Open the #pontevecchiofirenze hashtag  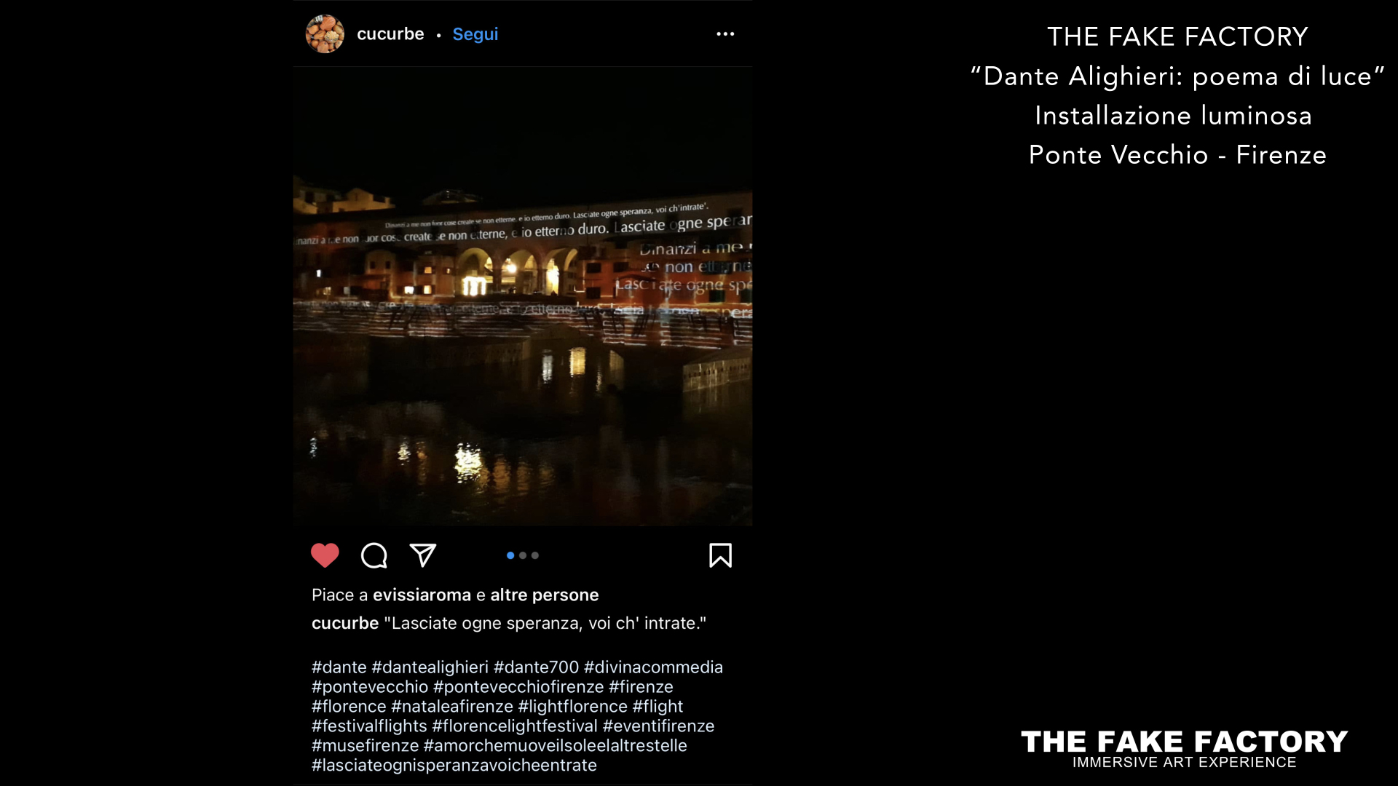tap(518, 686)
